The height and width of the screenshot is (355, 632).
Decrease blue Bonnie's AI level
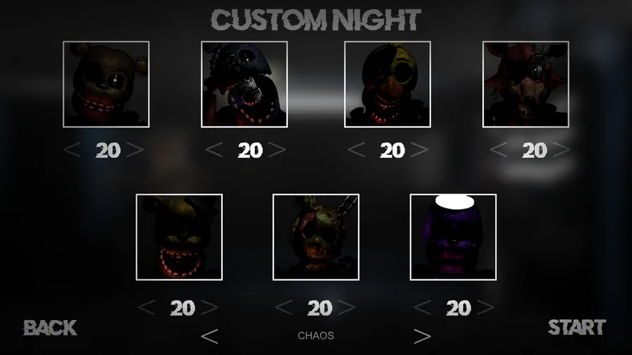pos(214,149)
